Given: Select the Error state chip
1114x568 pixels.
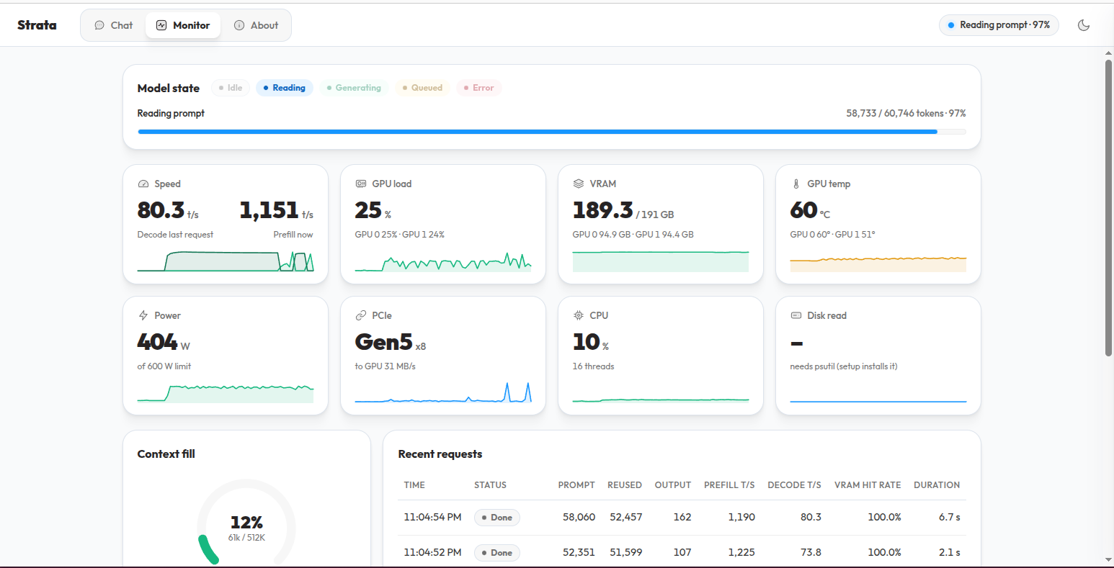Looking at the screenshot, I should tap(479, 88).
